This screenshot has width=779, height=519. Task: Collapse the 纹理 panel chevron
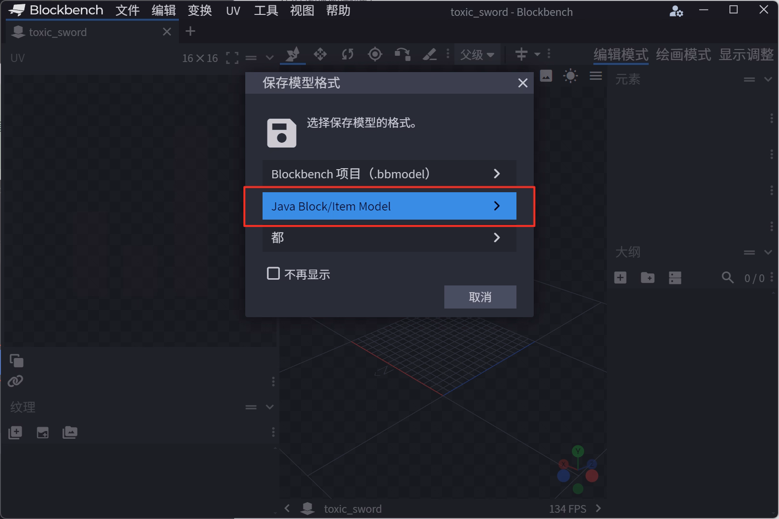tap(270, 407)
